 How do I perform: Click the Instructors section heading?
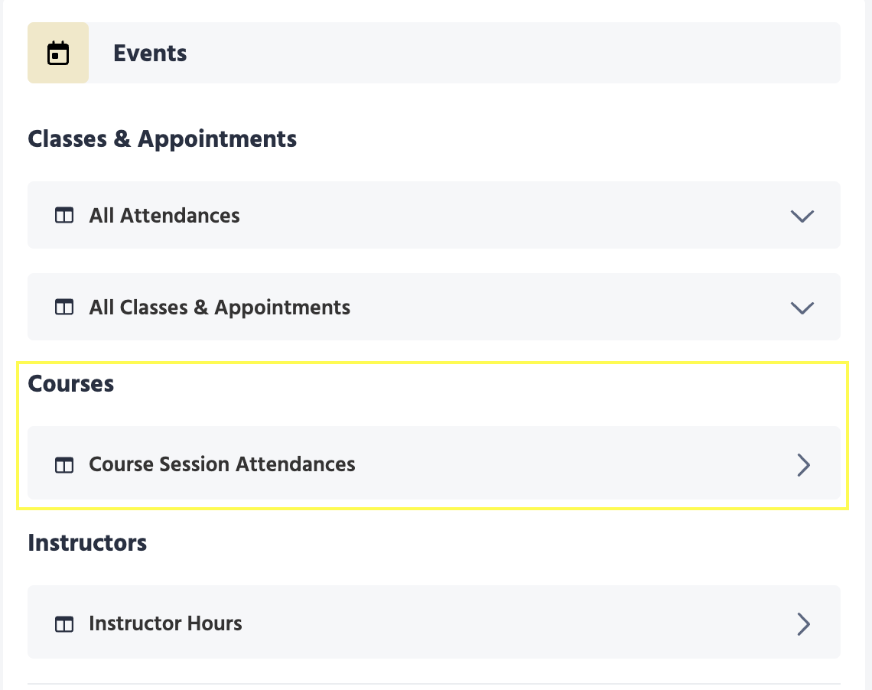(x=87, y=543)
